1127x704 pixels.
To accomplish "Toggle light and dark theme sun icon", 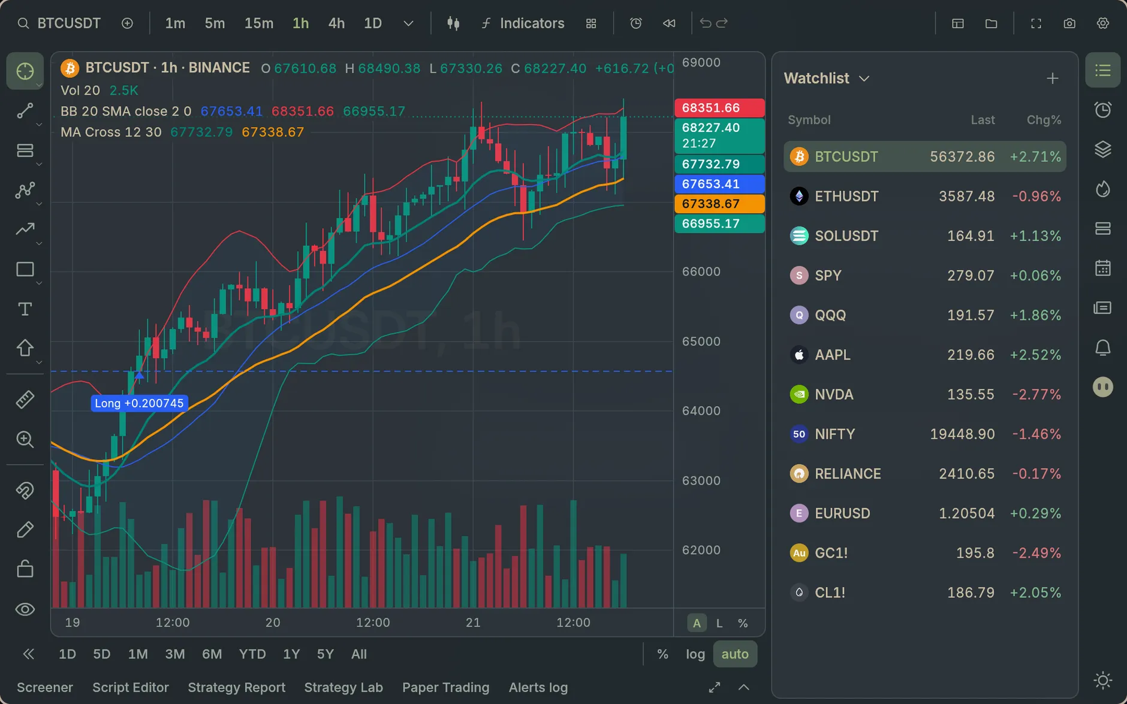I will [1103, 680].
